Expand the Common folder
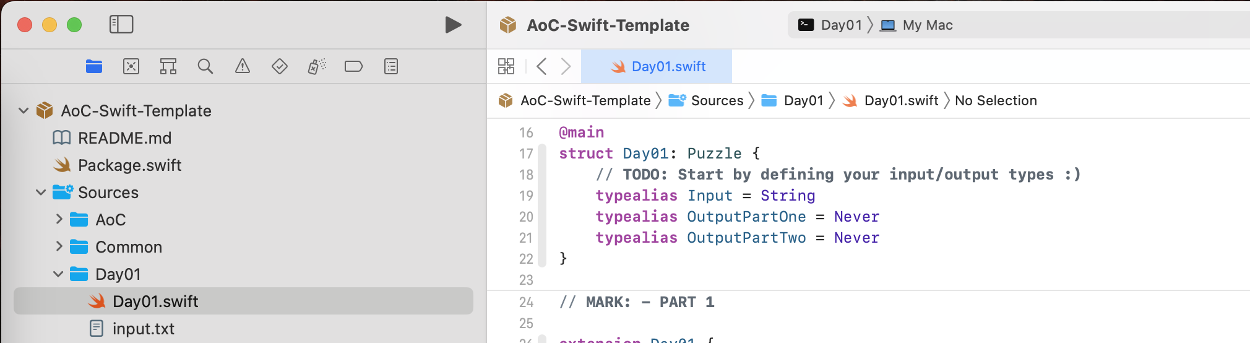 click(59, 246)
